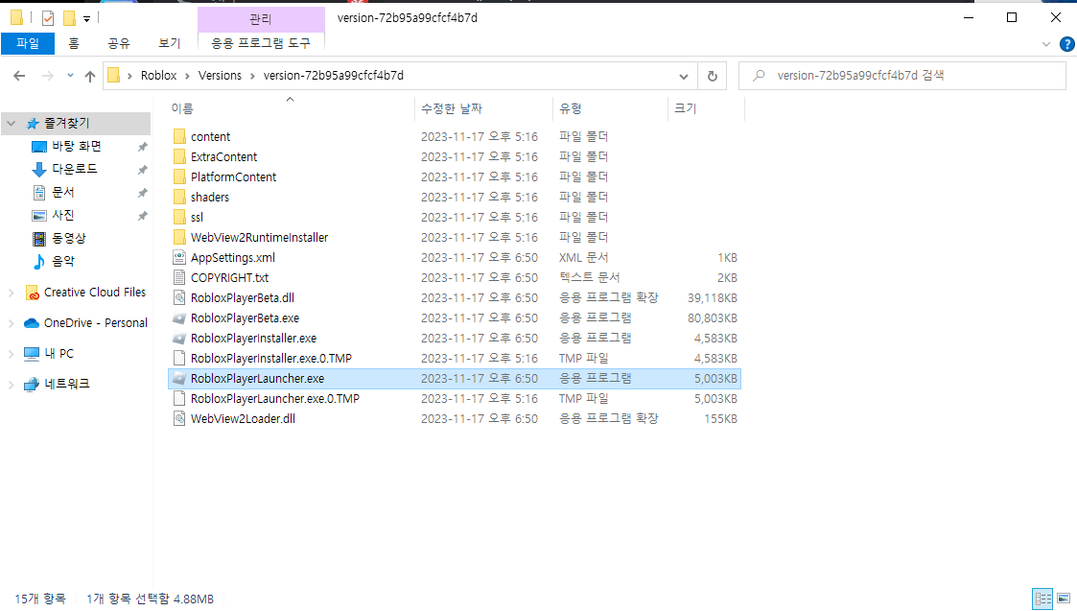Open the quick access toolbar customize dropdown
This screenshot has width=1077, height=611.
[x=86, y=18]
